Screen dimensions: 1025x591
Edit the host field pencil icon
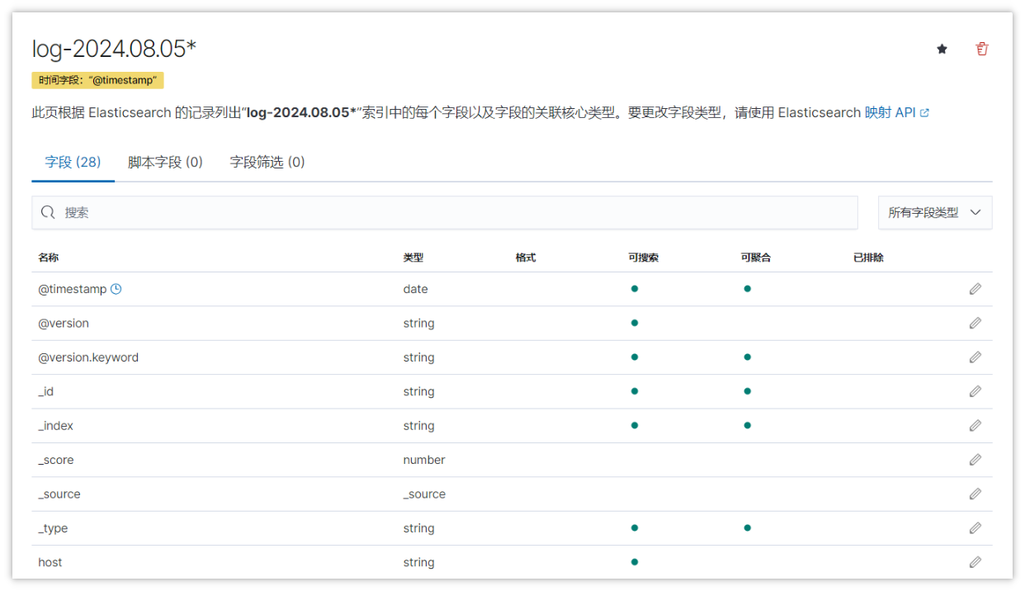[975, 562]
